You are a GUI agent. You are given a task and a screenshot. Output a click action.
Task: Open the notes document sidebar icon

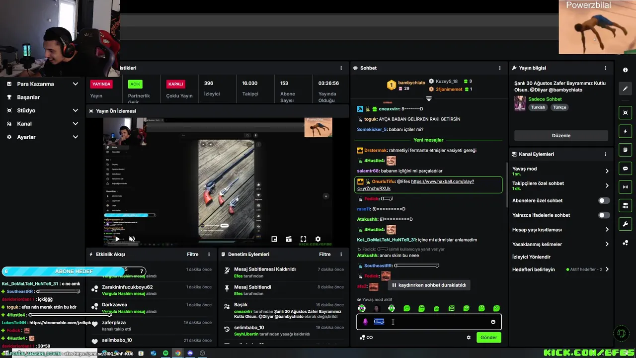click(625, 150)
